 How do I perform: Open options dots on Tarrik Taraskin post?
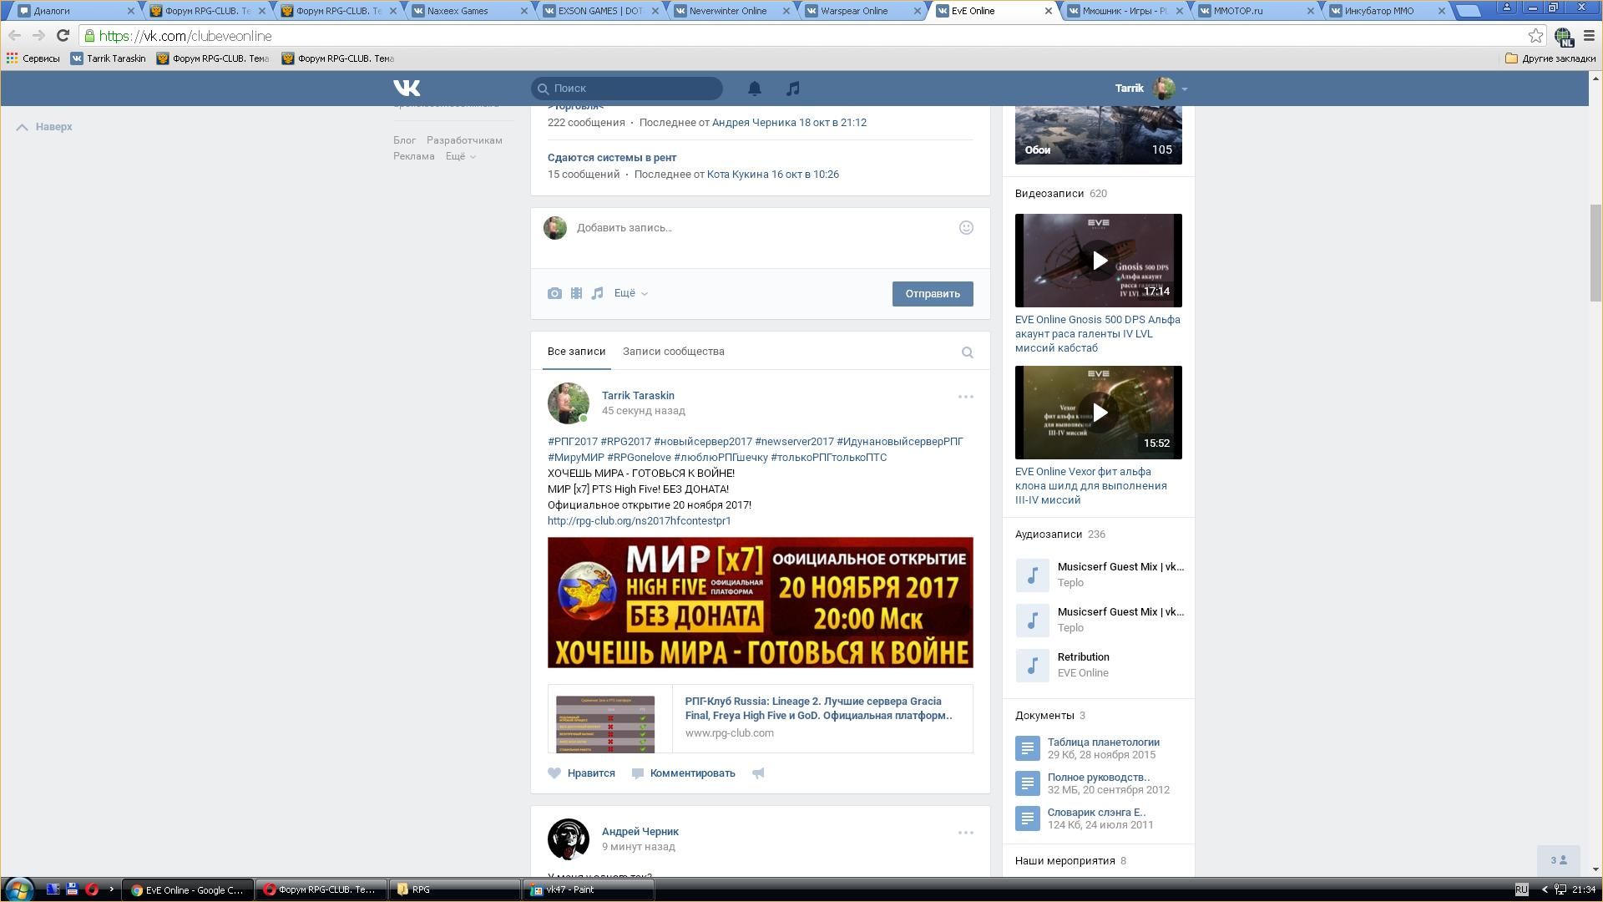point(965,397)
